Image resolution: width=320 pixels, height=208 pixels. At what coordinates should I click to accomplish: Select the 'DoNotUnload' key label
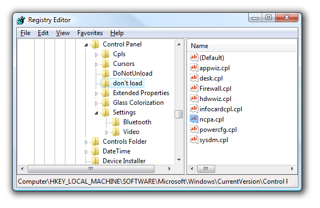(132, 73)
